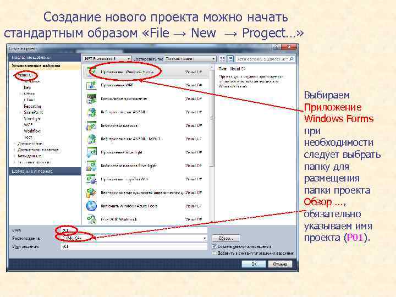This screenshot has width=396, height=297.
Task: Expand the 'Тестовые проекты' tree node
Action: (14, 162)
